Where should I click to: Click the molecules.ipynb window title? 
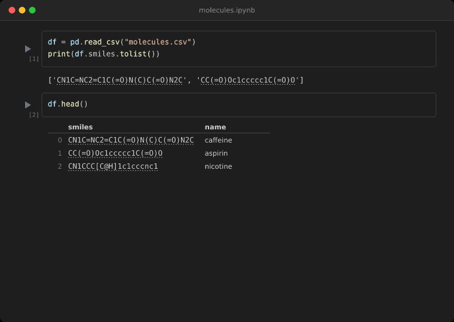227,10
